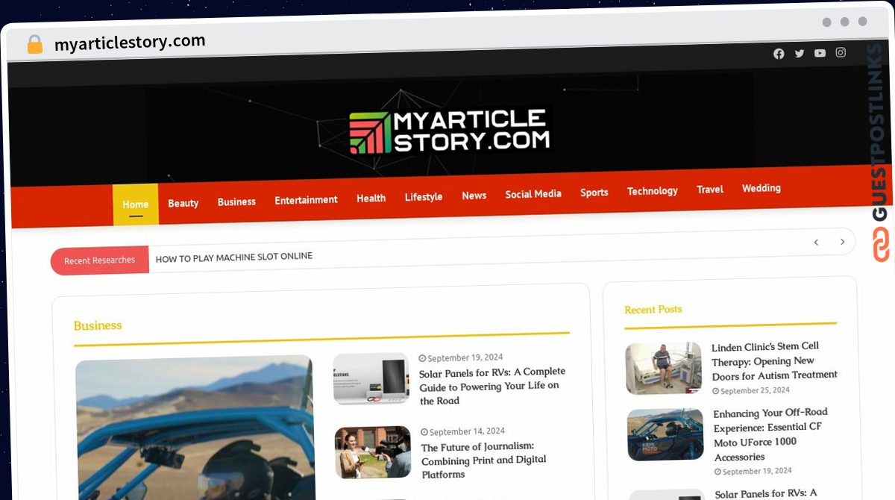
Task: Open the News category
Action: pyautogui.click(x=474, y=196)
